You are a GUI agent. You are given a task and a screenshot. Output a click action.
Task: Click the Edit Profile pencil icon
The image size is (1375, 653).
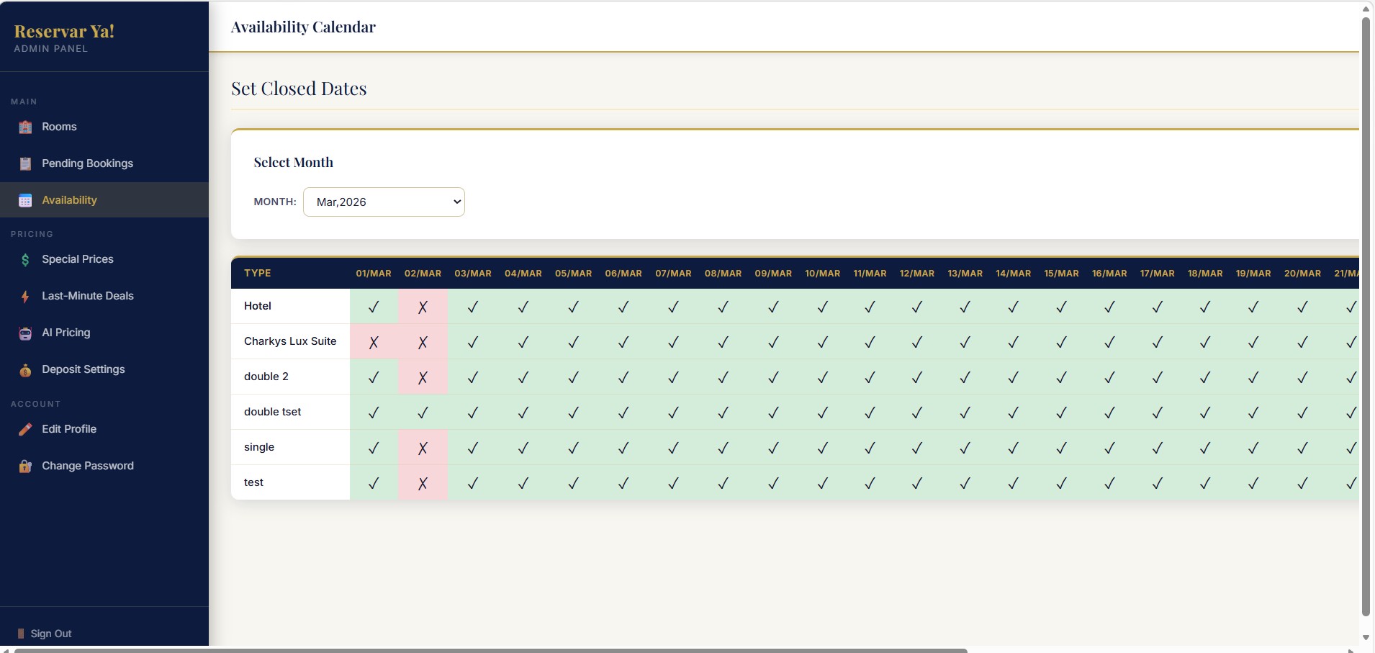(x=25, y=430)
